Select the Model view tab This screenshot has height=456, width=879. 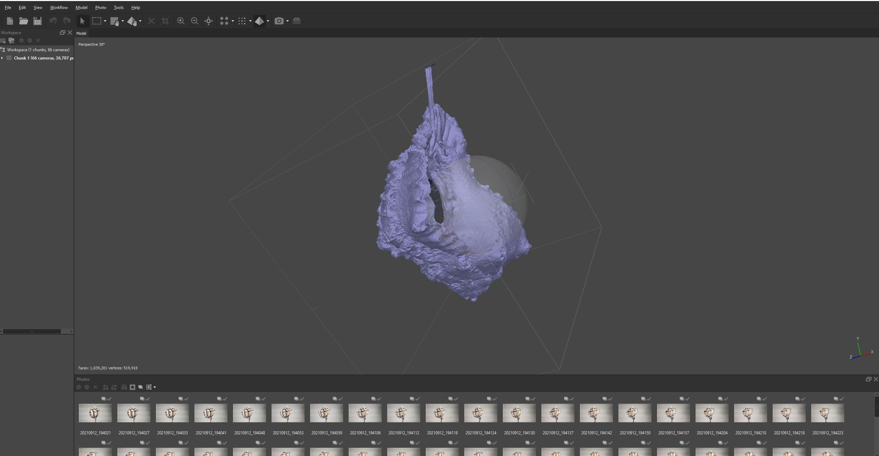tap(81, 33)
